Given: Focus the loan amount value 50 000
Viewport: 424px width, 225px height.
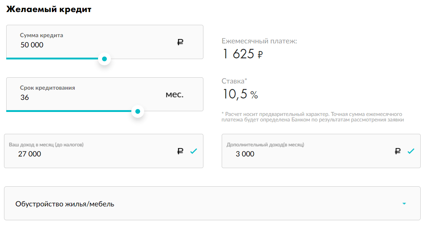Looking at the screenshot, I should pyautogui.click(x=32, y=45).
